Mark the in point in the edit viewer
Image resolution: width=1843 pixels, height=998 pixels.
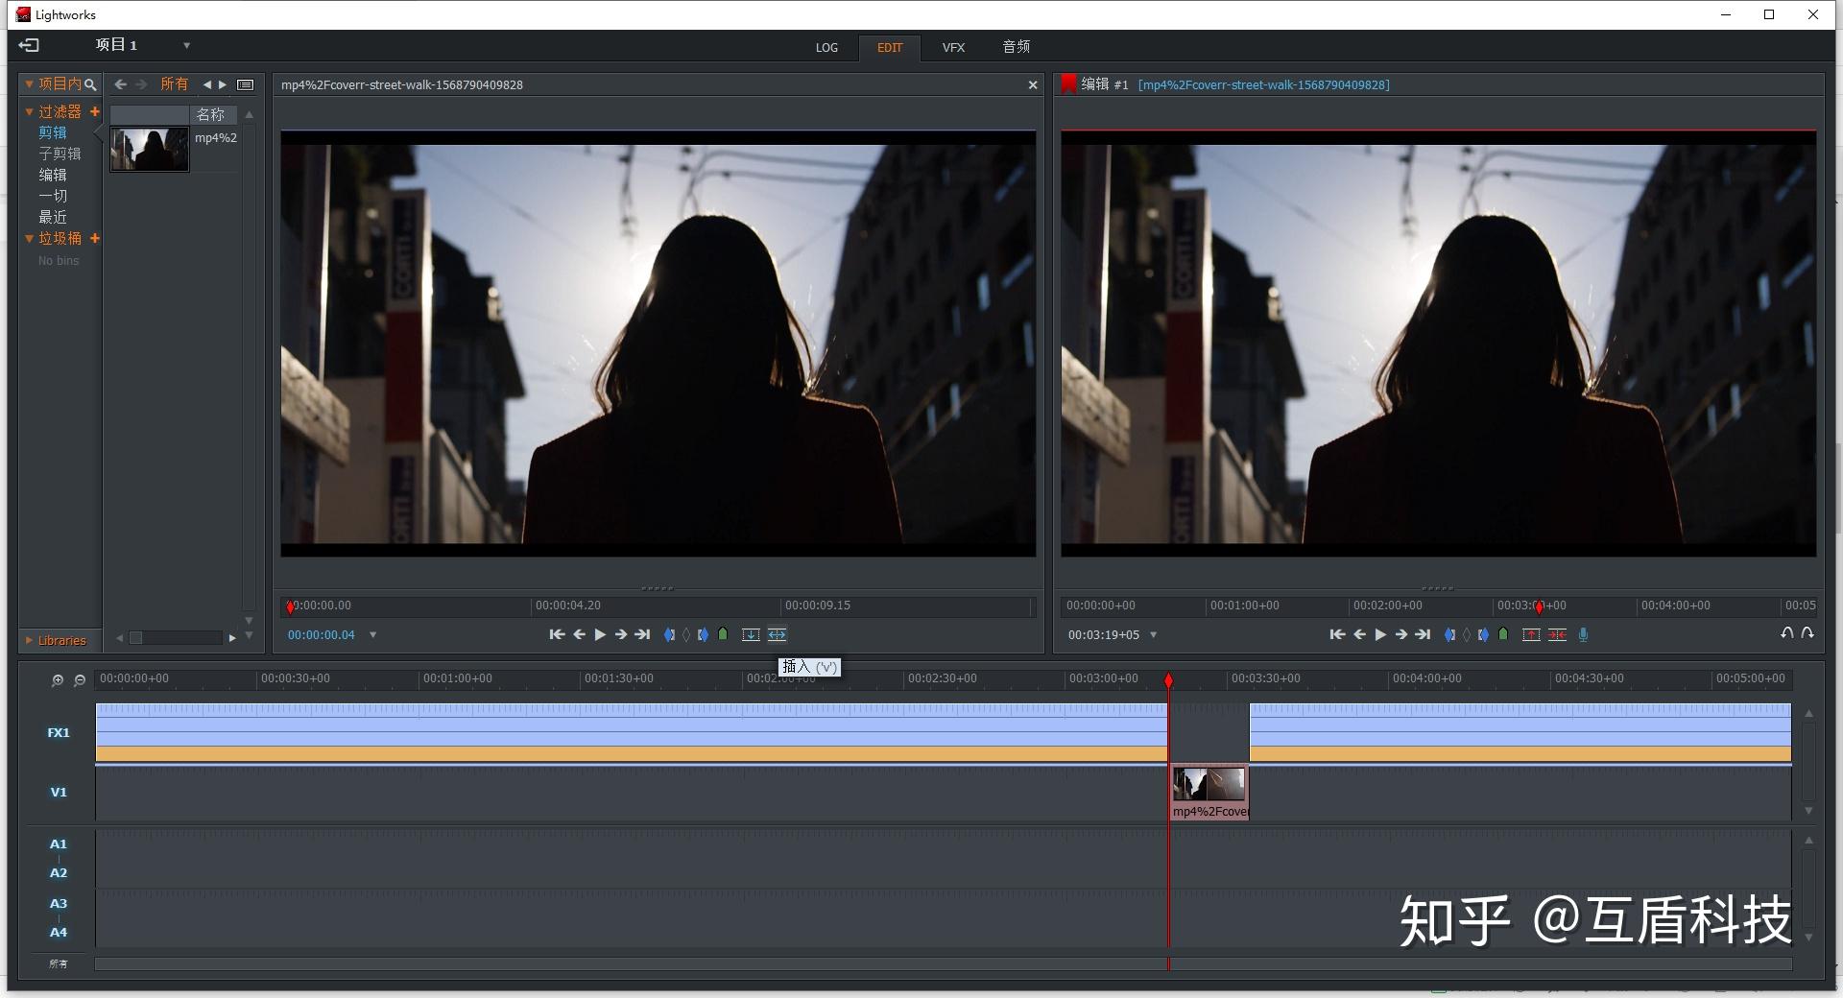1450,634
